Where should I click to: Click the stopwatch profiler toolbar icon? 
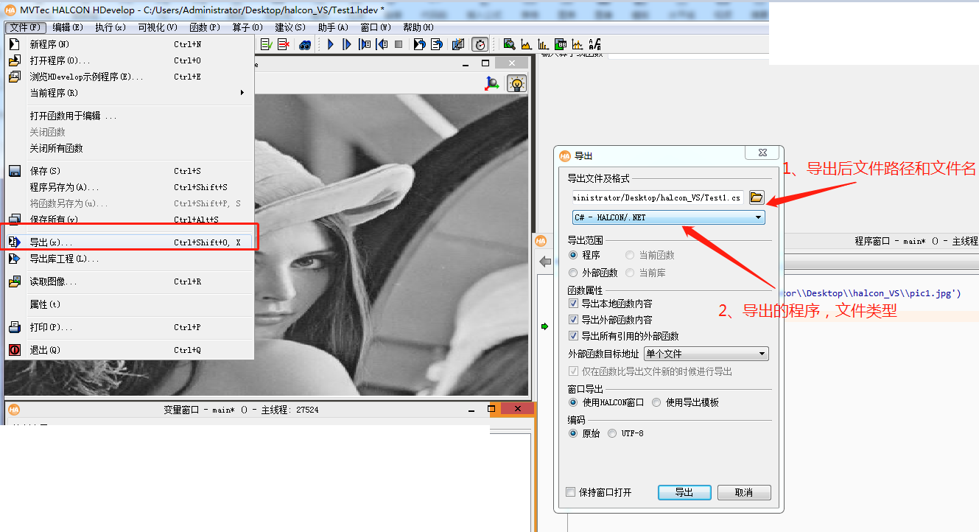[481, 44]
